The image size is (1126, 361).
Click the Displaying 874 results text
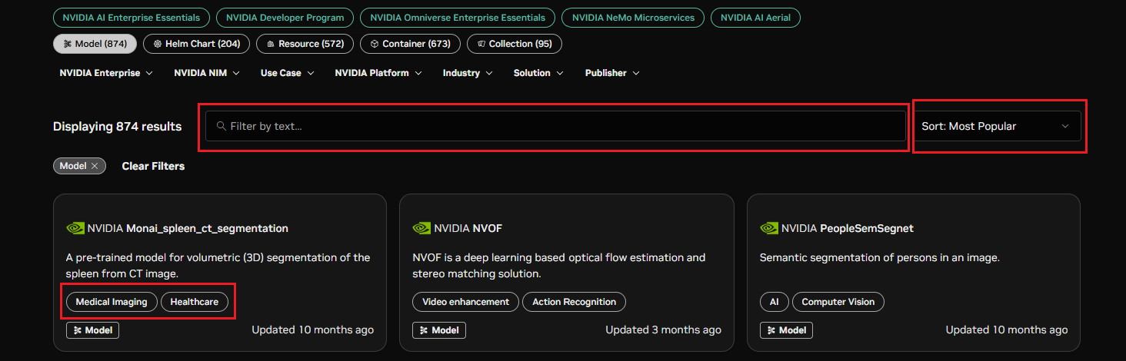click(117, 126)
